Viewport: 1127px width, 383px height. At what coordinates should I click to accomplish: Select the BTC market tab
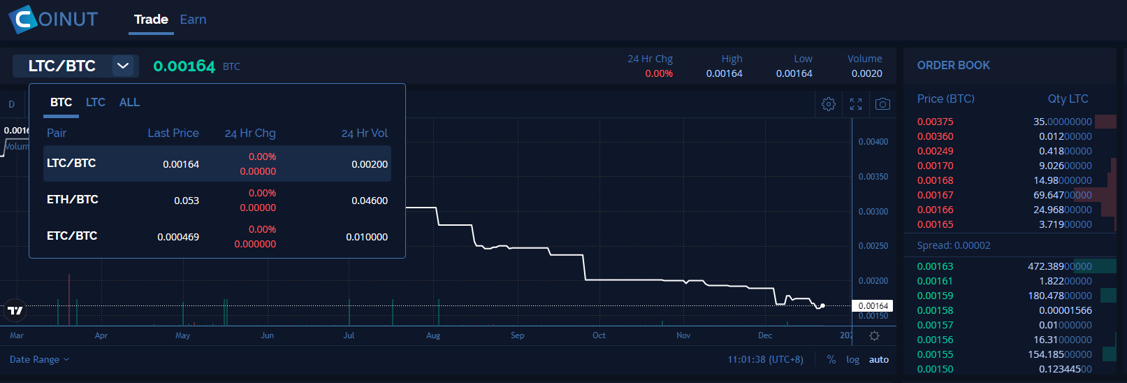tap(61, 102)
